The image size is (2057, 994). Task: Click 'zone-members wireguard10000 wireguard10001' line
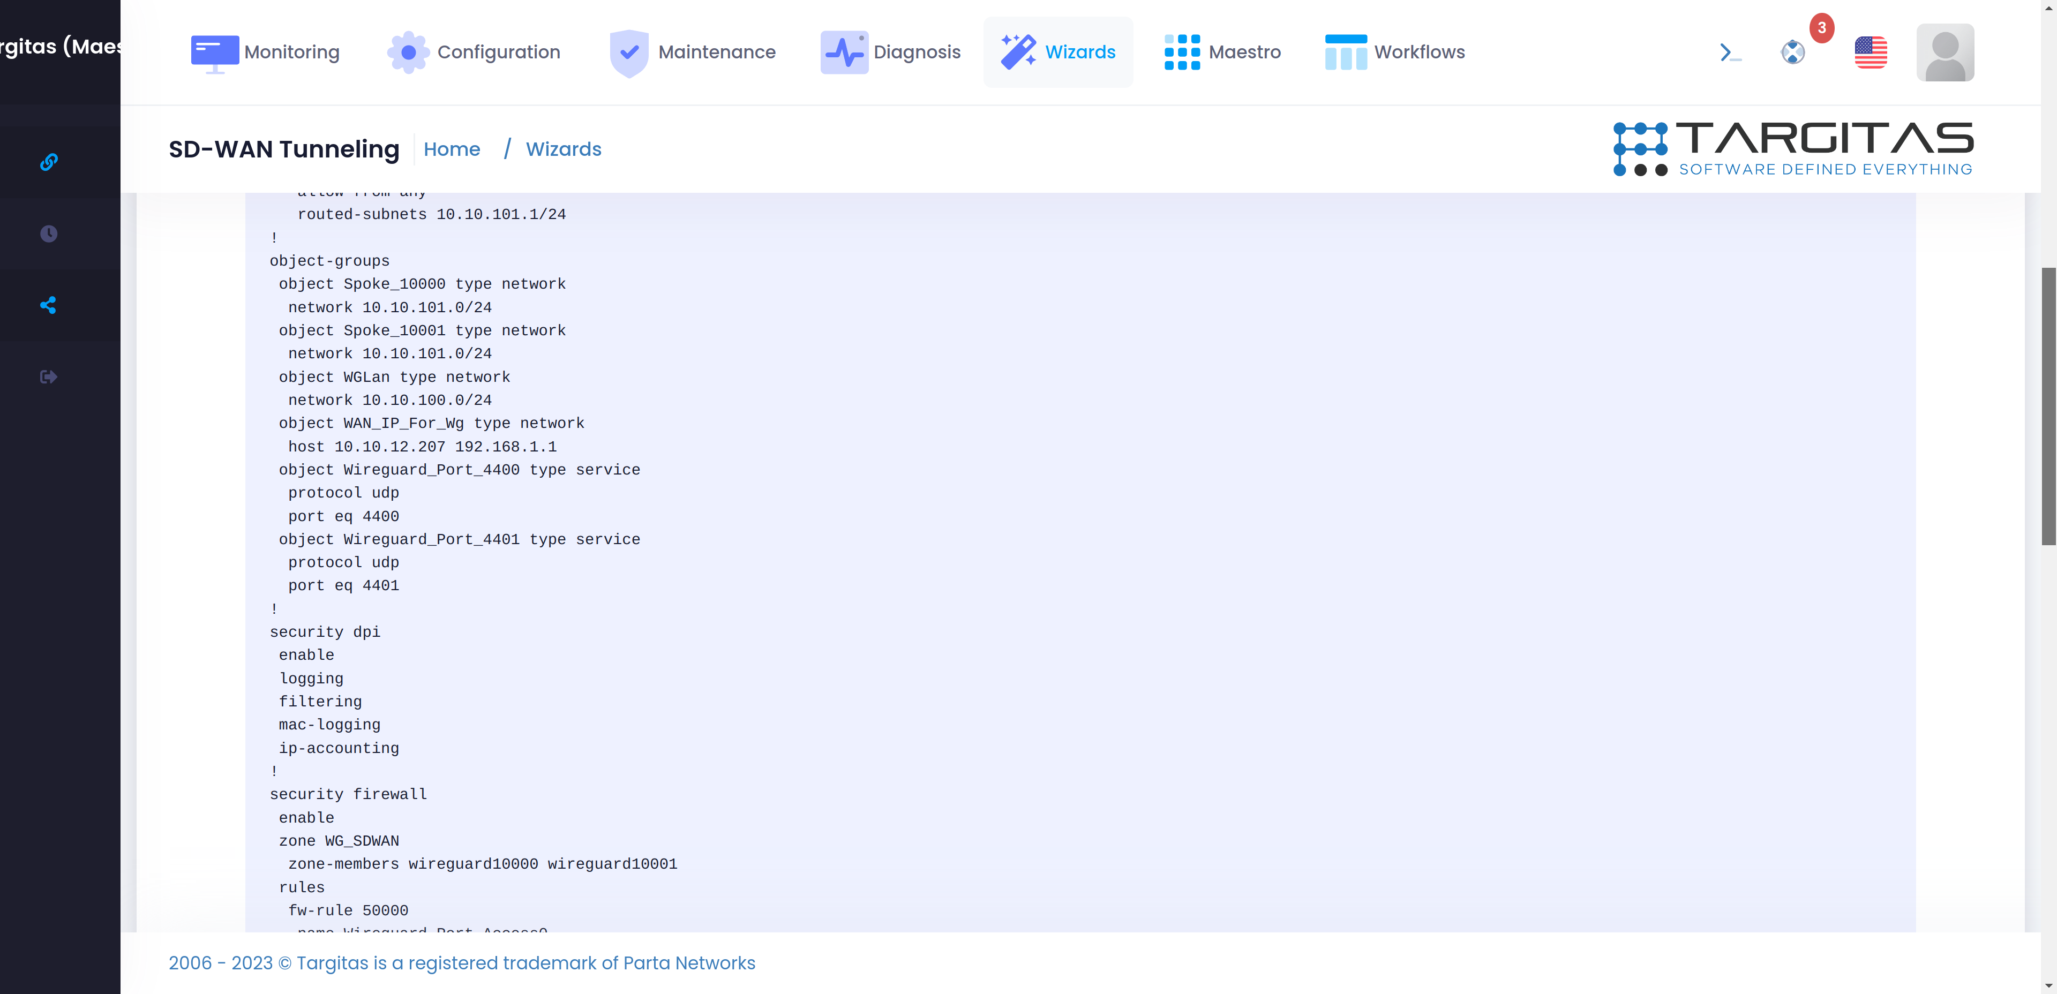click(482, 864)
